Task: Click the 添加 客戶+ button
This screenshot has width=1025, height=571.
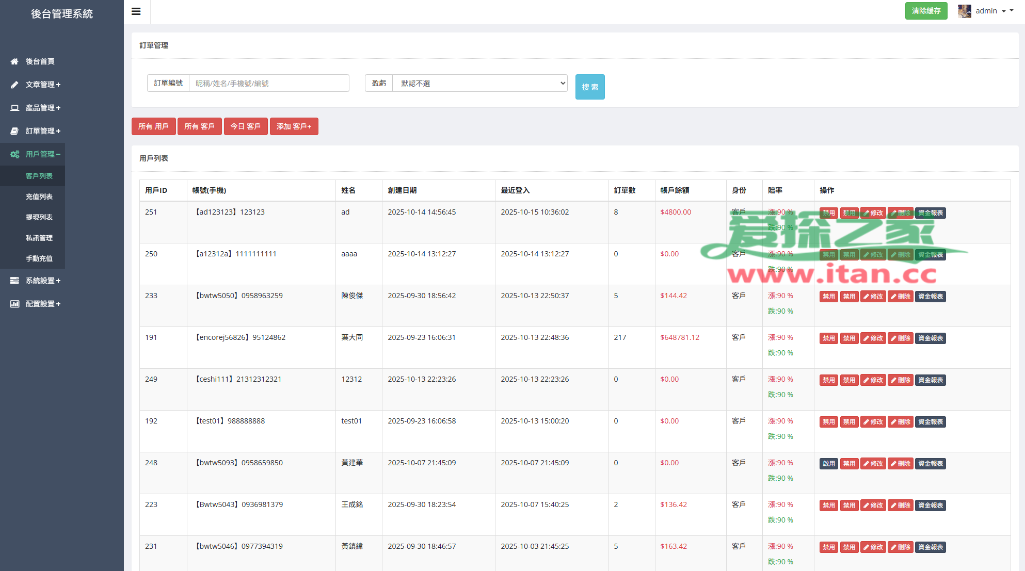Action: pyautogui.click(x=294, y=126)
